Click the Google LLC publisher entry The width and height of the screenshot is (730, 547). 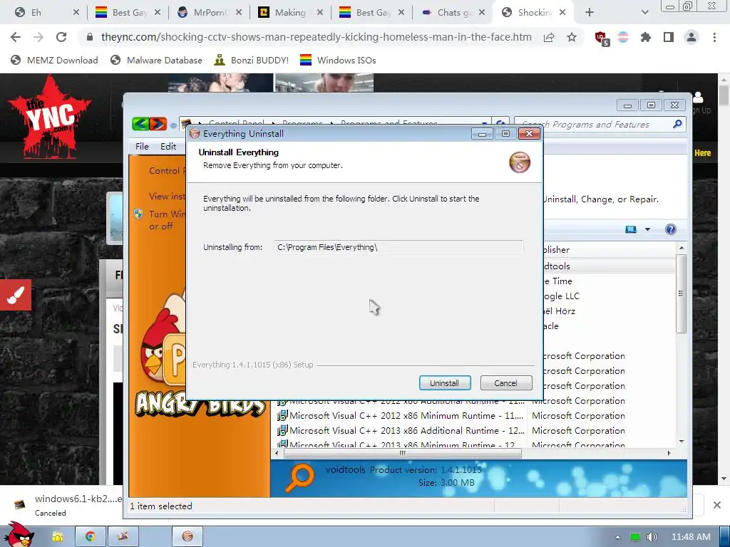(x=561, y=296)
